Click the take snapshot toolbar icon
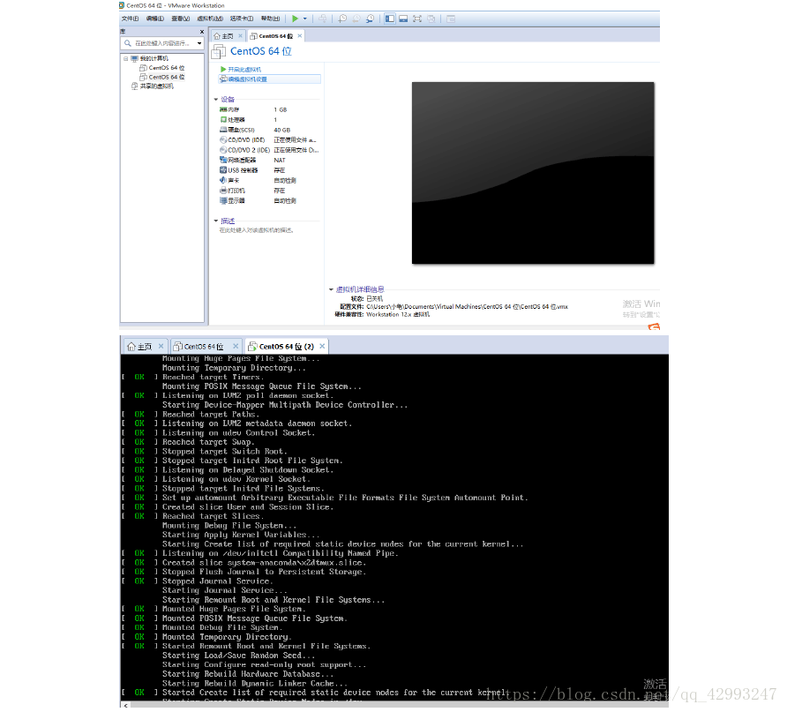The height and width of the screenshot is (712, 787). 342,19
